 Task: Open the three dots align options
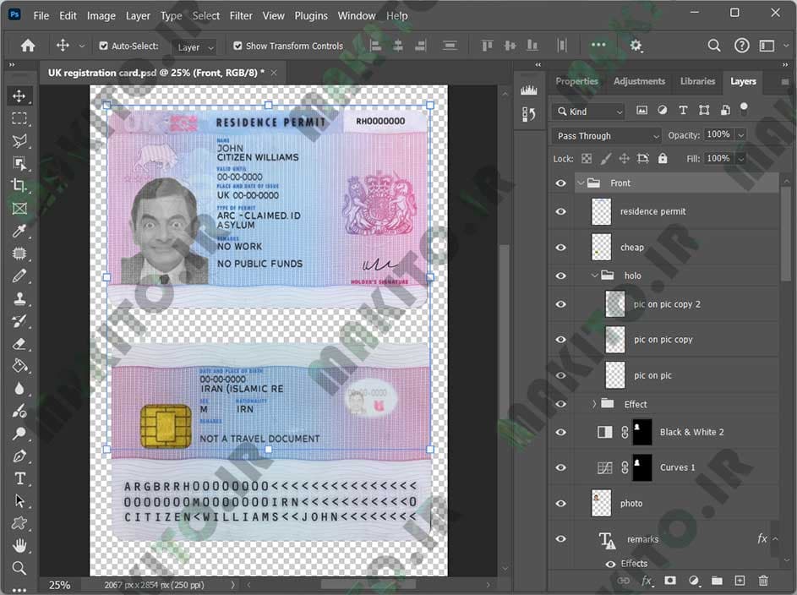point(598,45)
